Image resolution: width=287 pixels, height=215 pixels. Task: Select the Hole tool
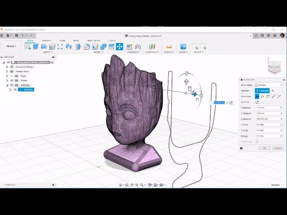point(52,47)
